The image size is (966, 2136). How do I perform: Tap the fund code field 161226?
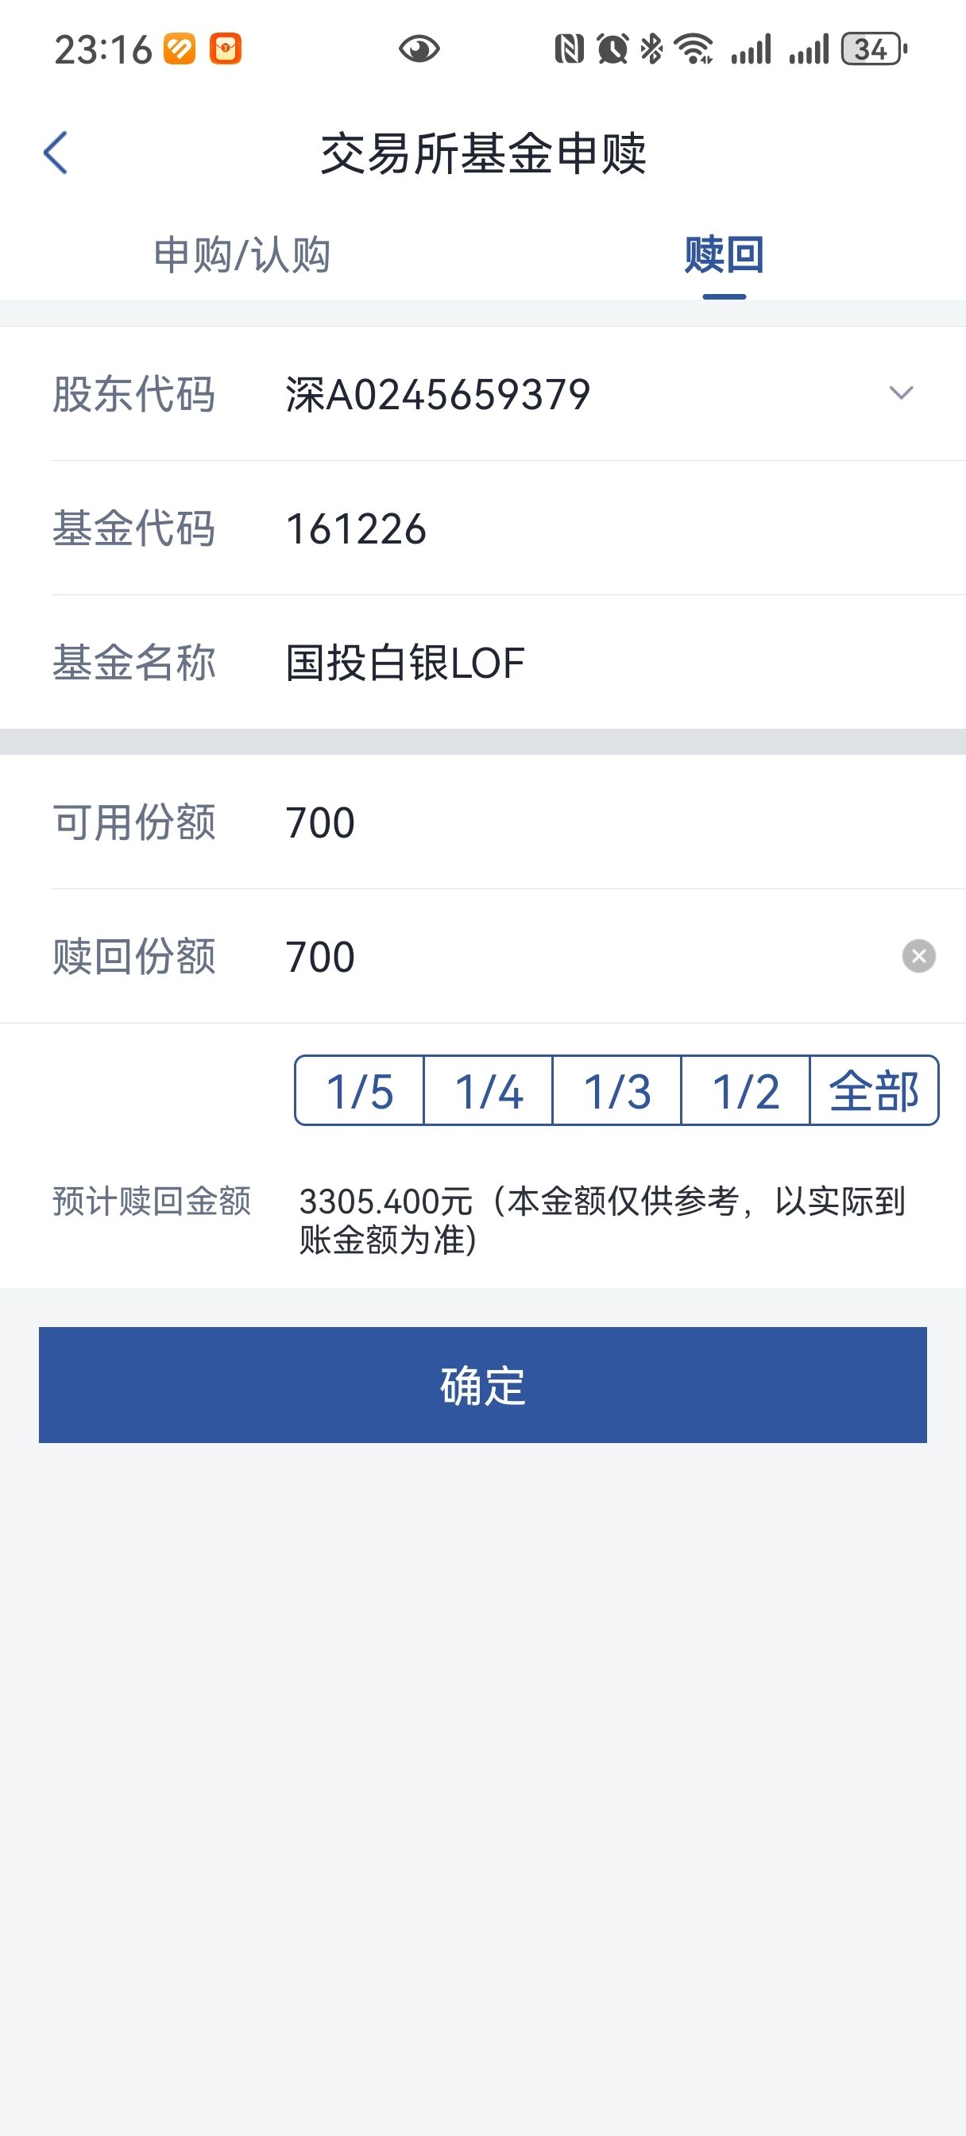point(357,529)
